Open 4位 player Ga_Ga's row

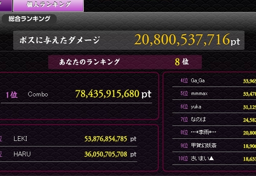(x=214, y=81)
